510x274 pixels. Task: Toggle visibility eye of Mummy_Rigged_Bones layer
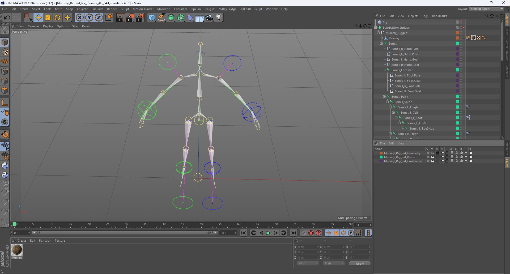433,157
